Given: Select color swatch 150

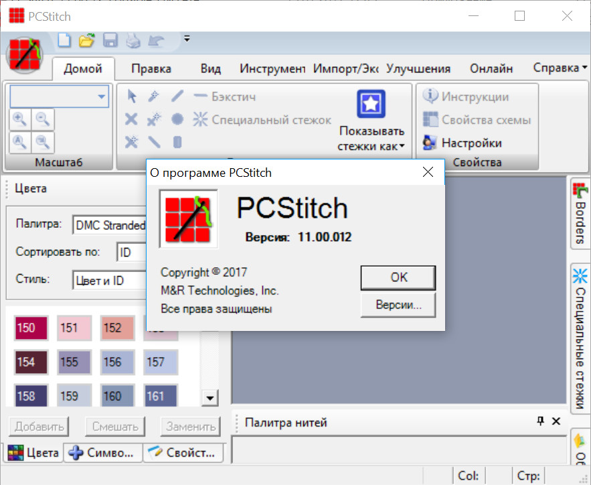Looking at the screenshot, I should tap(31, 328).
